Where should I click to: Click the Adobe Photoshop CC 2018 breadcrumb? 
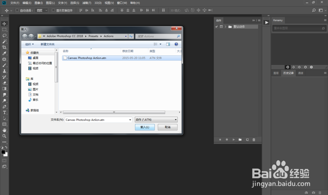coord(65,36)
